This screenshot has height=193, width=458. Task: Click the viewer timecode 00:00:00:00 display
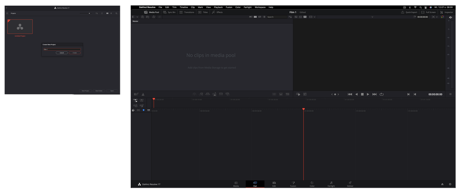coord(435,94)
